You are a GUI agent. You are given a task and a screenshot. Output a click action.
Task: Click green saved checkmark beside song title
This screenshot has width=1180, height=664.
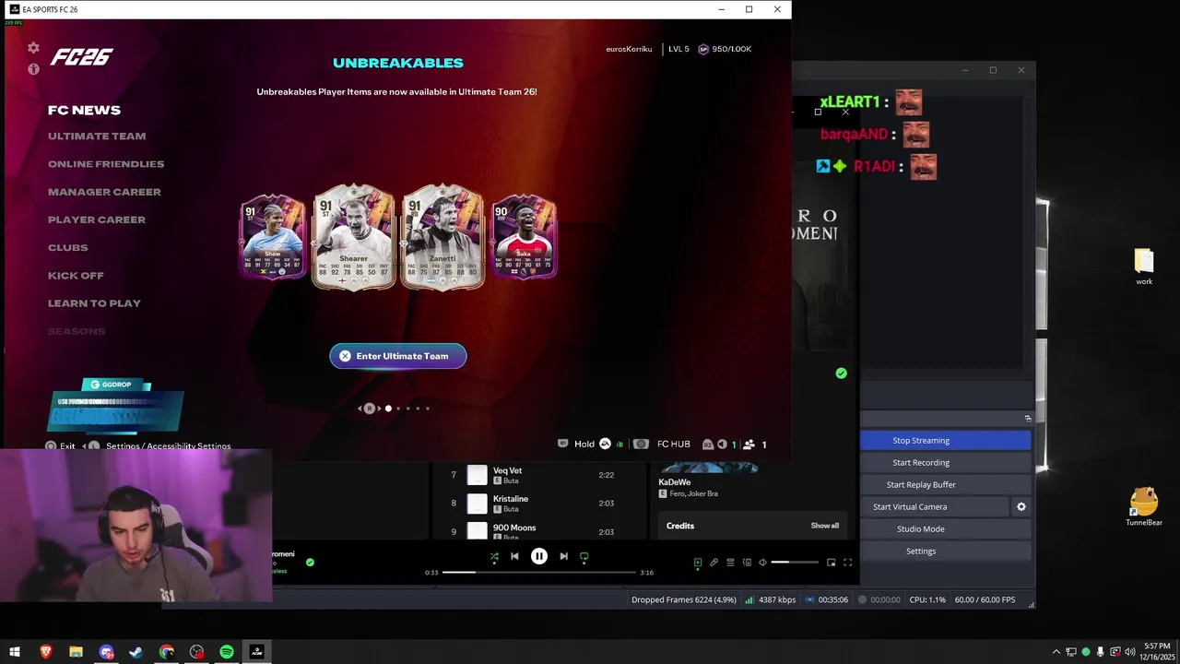pos(310,562)
